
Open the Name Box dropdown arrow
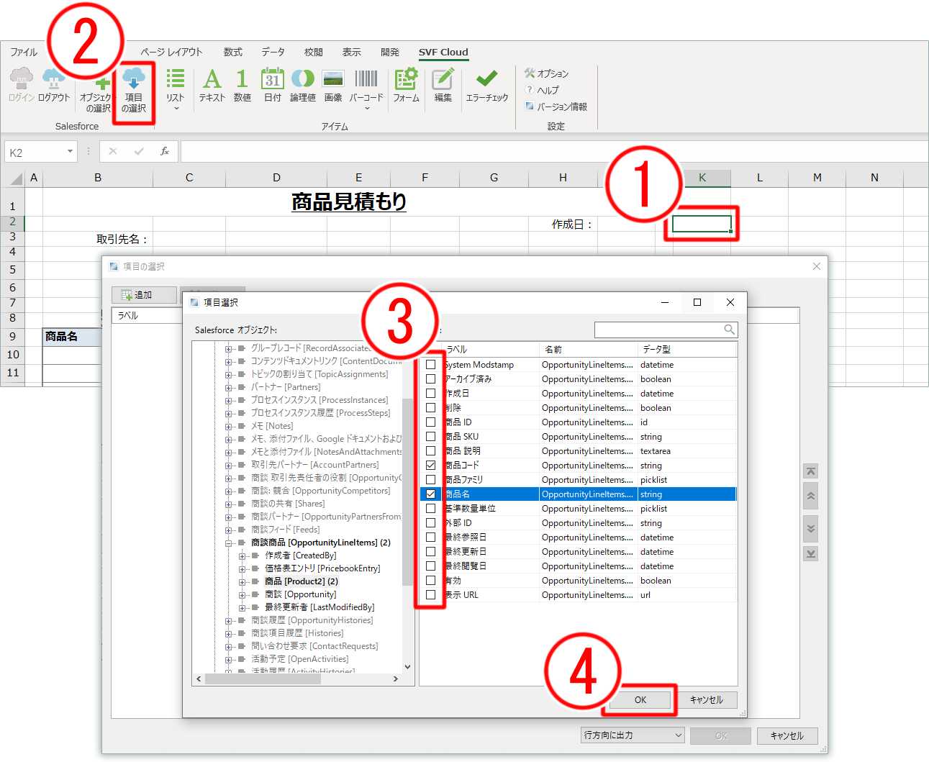pyautogui.click(x=70, y=152)
